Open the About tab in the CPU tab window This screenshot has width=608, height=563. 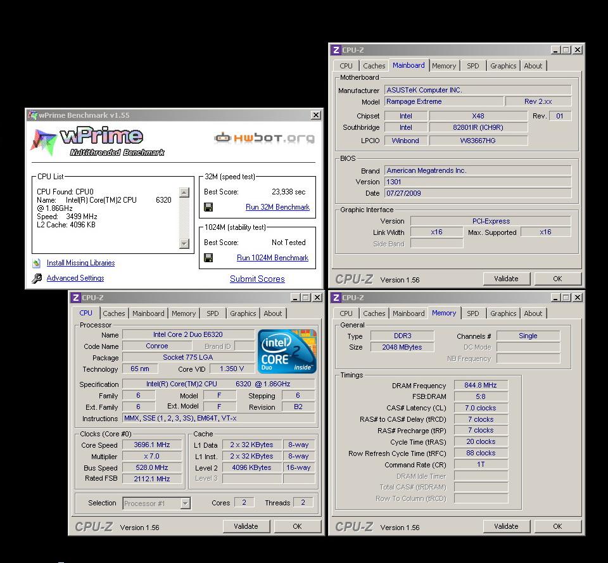(x=273, y=313)
